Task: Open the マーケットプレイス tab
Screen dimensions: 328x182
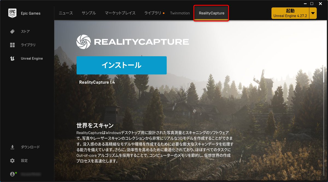Action: (120, 13)
